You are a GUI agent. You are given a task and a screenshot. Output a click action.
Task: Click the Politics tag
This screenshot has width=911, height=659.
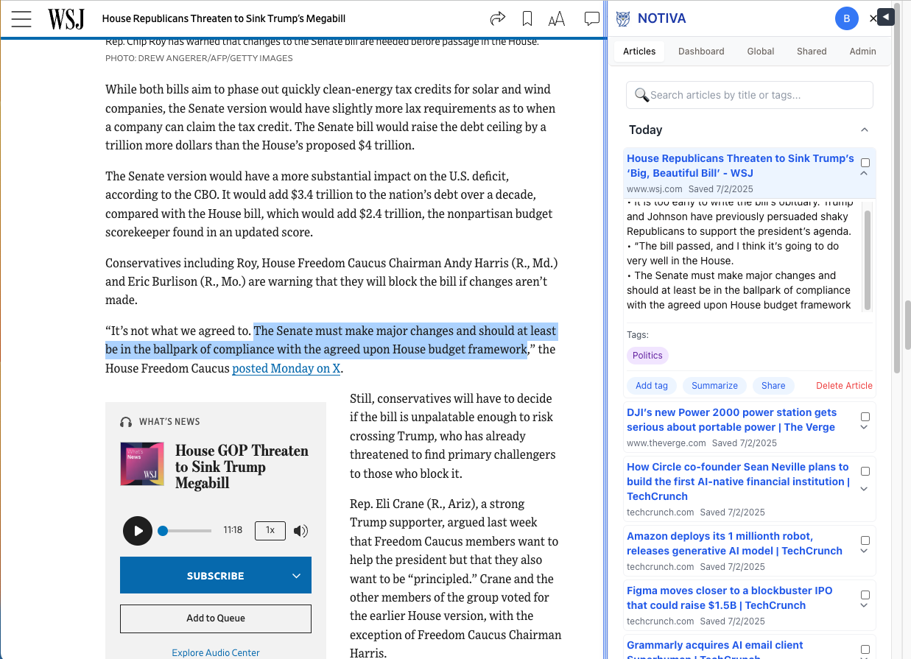(647, 356)
